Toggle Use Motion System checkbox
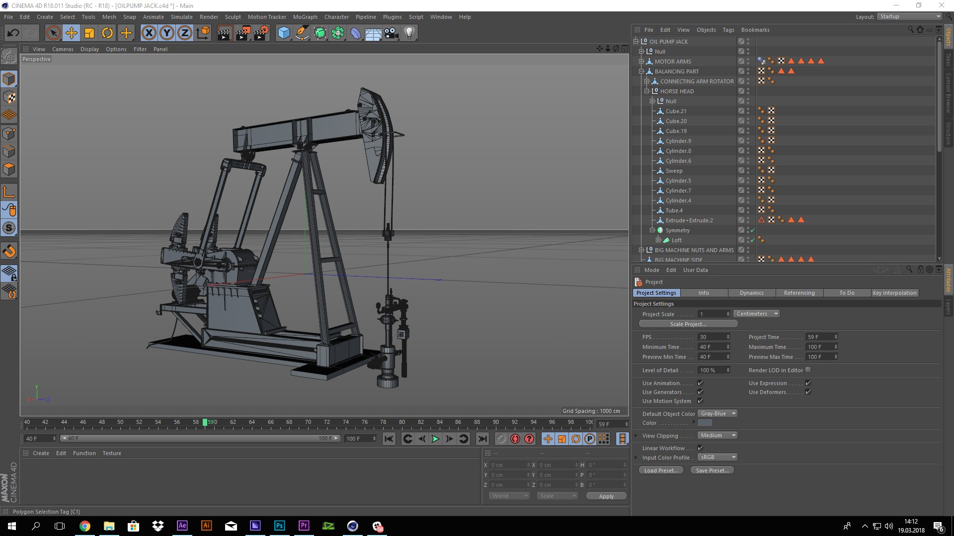954x536 pixels. coord(700,401)
